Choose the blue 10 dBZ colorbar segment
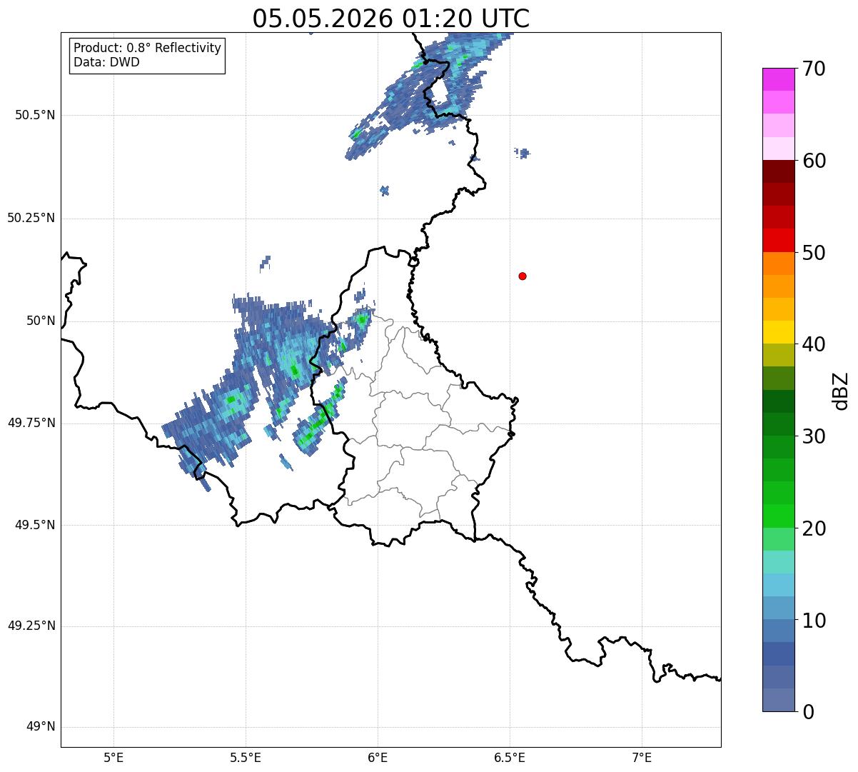 pyautogui.click(x=779, y=608)
